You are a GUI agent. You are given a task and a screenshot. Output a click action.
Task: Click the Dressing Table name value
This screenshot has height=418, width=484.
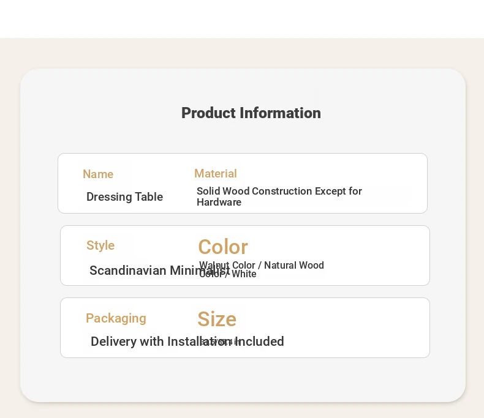click(125, 196)
